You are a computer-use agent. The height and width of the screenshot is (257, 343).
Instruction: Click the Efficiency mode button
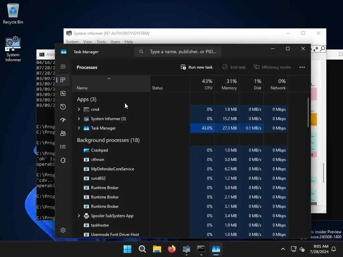272,67
